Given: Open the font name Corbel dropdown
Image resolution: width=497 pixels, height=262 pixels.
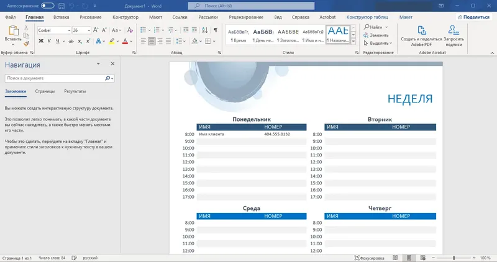Looking at the screenshot, I should pyautogui.click(x=69, y=30).
